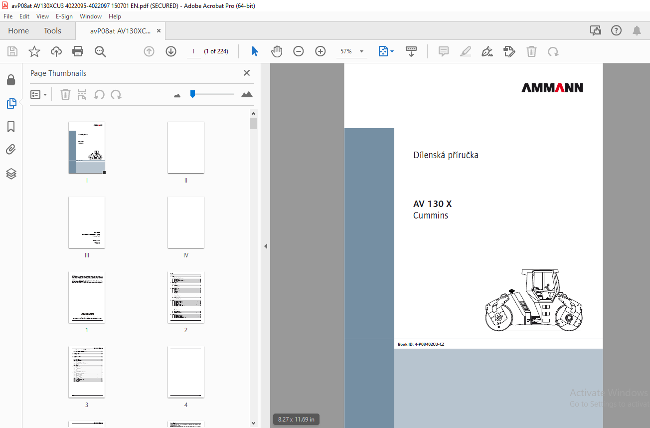The height and width of the screenshot is (428, 650).
Task: Open the Bookmarks sidebar panel
Action: click(11, 127)
